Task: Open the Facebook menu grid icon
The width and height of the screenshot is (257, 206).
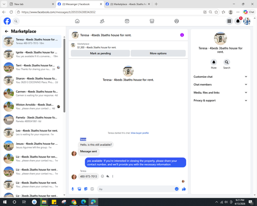Action: coord(229,21)
